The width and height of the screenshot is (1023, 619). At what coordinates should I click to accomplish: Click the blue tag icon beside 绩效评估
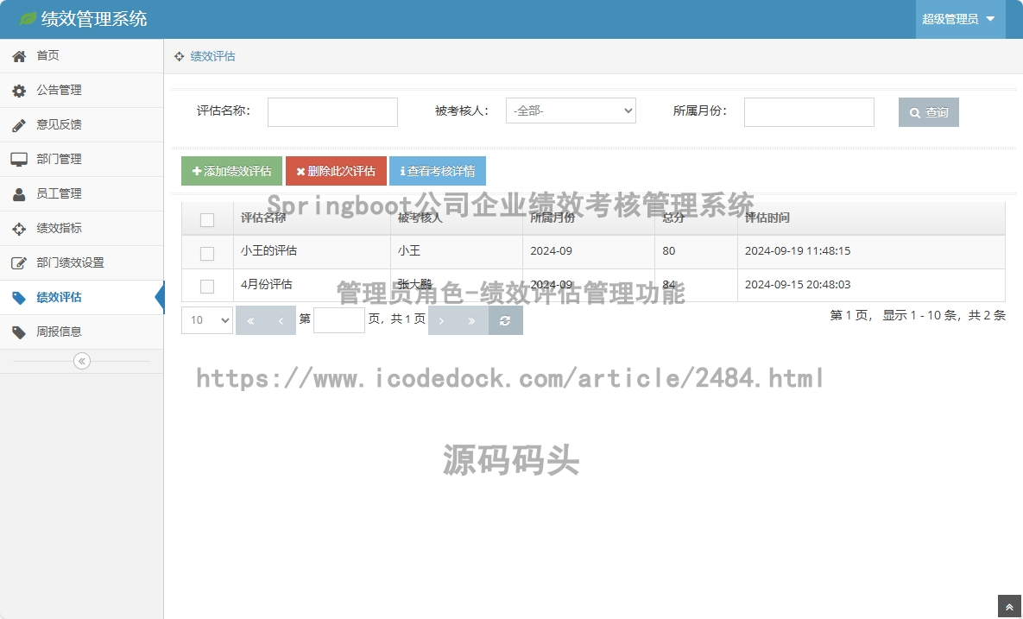(x=19, y=298)
